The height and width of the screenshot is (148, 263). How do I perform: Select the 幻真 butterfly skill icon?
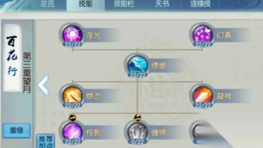[x=203, y=34]
